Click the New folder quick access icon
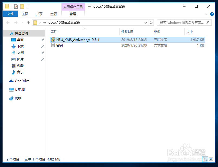Screen dimensions: 218x167 tap(22, 6)
